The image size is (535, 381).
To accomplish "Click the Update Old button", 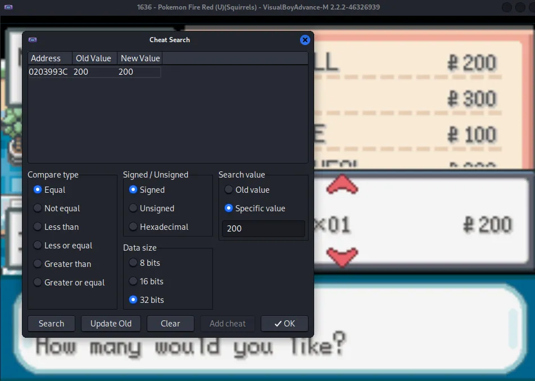I will click(111, 324).
